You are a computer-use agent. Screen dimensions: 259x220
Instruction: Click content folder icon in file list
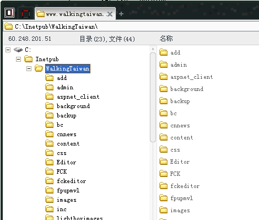pos(164,137)
